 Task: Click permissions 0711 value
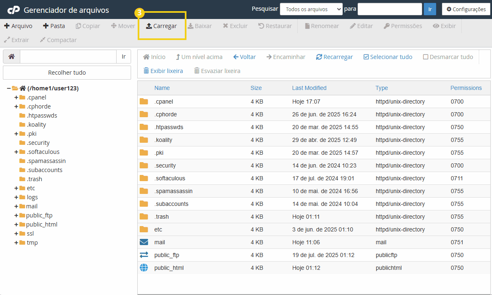pyautogui.click(x=457, y=178)
